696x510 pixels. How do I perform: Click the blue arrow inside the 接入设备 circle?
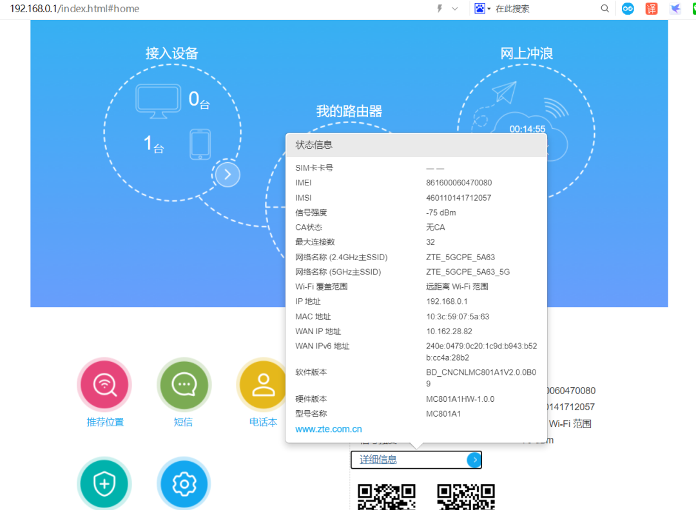(227, 174)
